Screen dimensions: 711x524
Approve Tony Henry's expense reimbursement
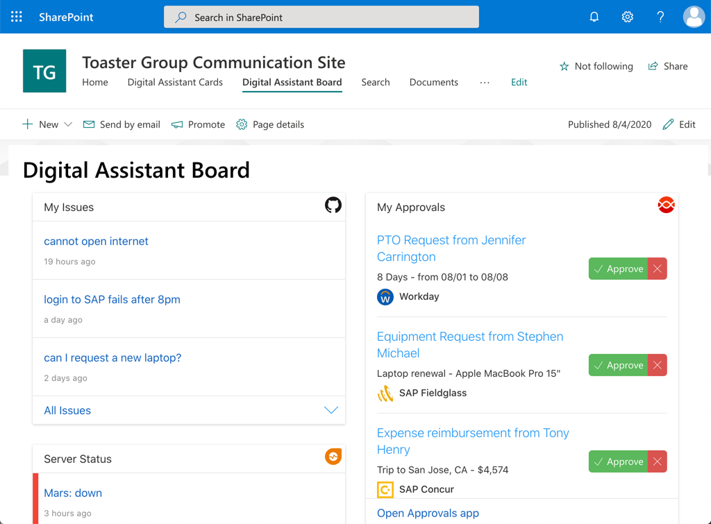click(x=618, y=462)
